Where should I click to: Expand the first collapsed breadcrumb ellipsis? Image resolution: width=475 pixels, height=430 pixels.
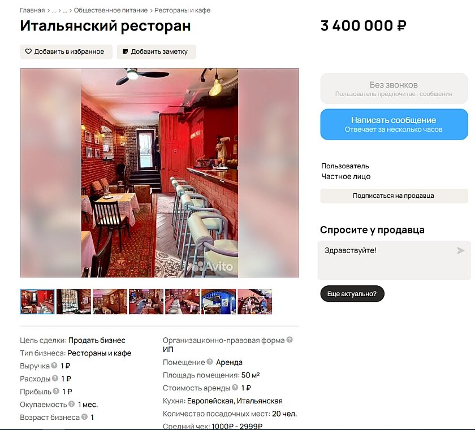pyautogui.click(x=54, y=11)
